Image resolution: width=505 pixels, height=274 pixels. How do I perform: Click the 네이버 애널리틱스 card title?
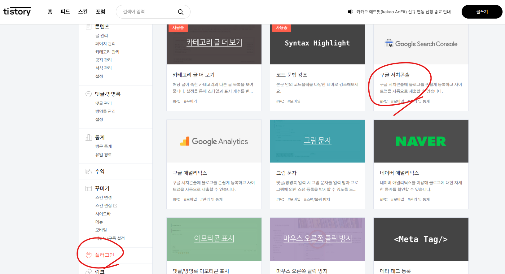399,173
